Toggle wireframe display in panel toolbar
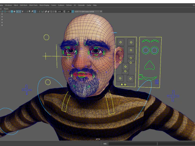The image size is (195, 146). [x=9, y=11]
